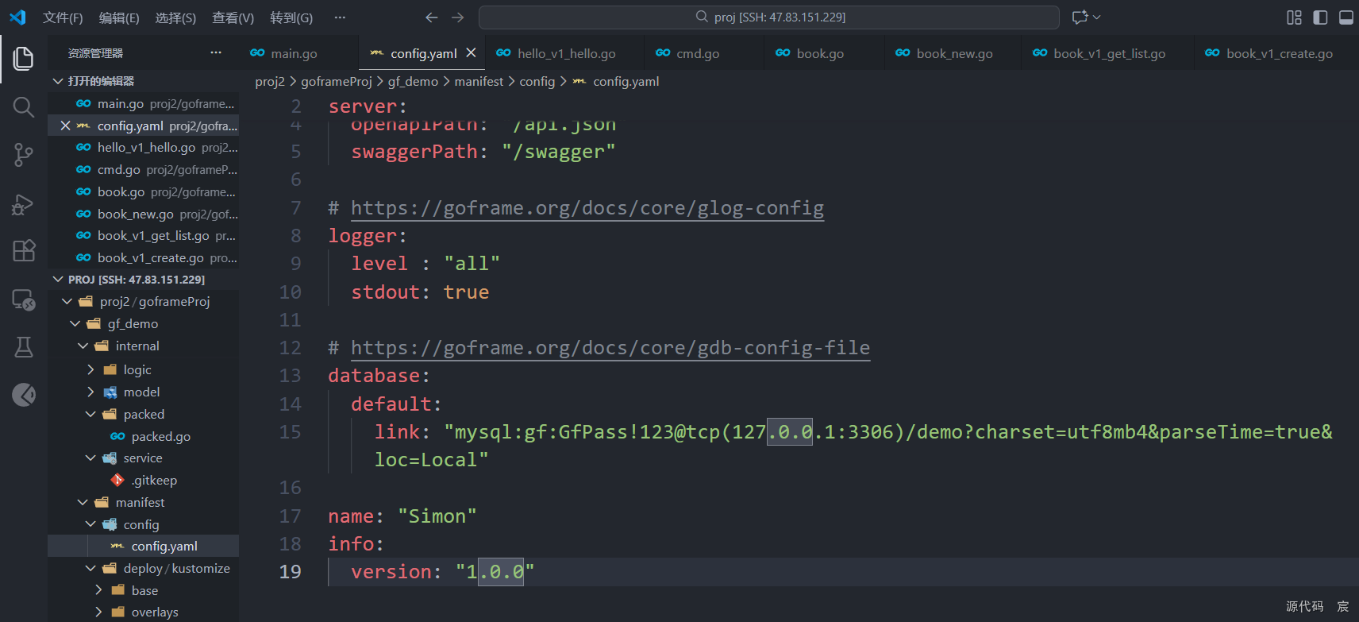Collapse the internal folder

83,346
